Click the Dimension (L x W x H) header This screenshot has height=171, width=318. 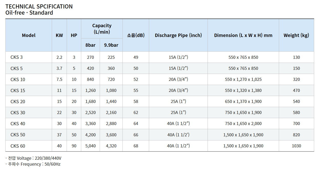243,35
